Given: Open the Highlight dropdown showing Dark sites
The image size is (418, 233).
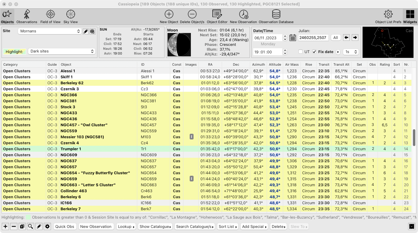Looking at the screenshot, I should click(x=62, y=51).
